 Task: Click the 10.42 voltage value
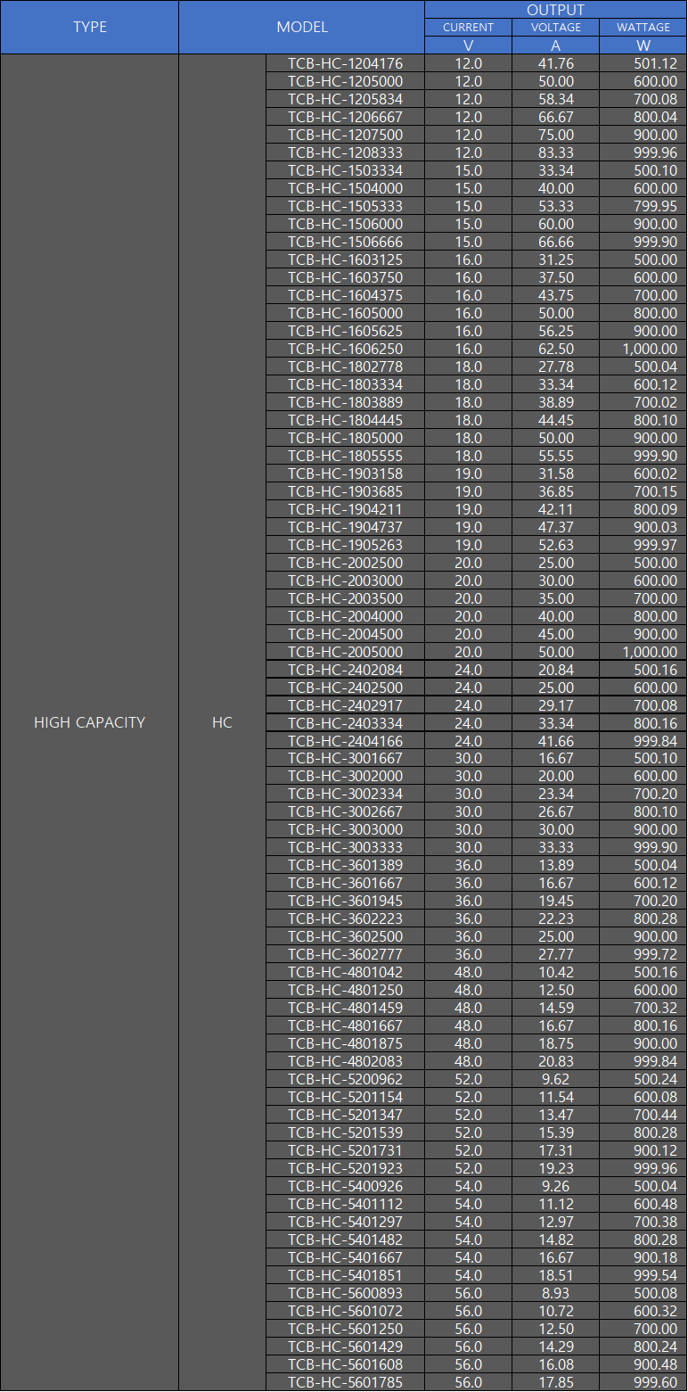tap(556, 972)
